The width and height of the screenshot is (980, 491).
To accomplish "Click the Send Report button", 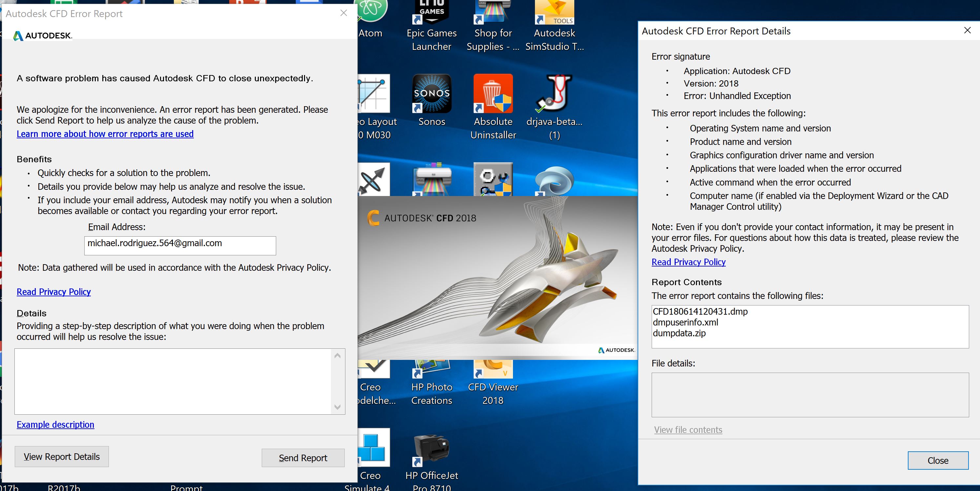I will pos(303,458).
